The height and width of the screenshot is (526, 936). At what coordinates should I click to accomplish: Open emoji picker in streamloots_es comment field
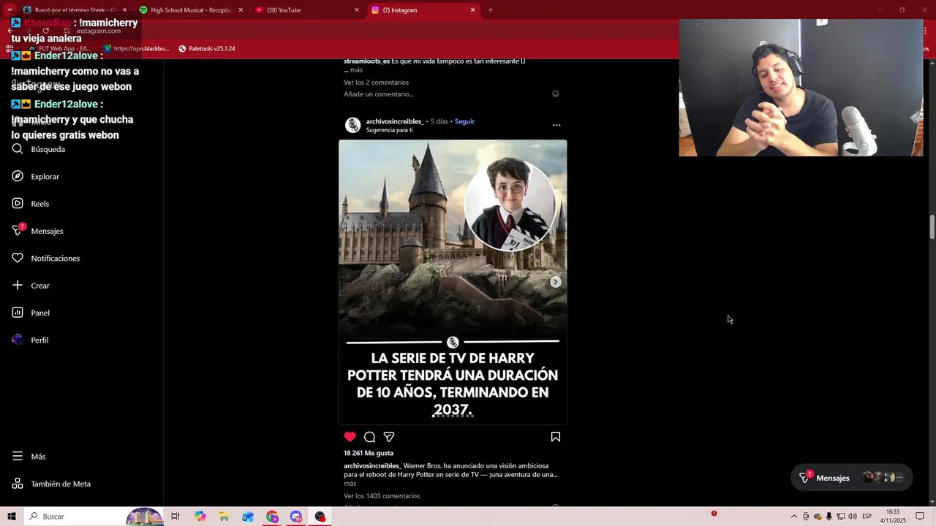(x=555, y=94)
